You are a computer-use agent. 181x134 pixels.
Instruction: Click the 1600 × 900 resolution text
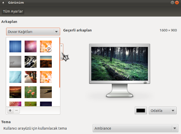[168, 30]
